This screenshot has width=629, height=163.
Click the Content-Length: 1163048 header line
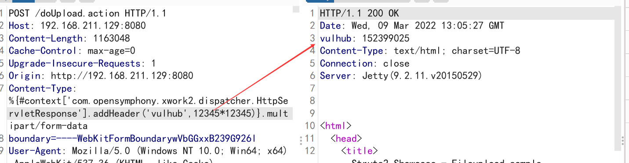point(69,38)
